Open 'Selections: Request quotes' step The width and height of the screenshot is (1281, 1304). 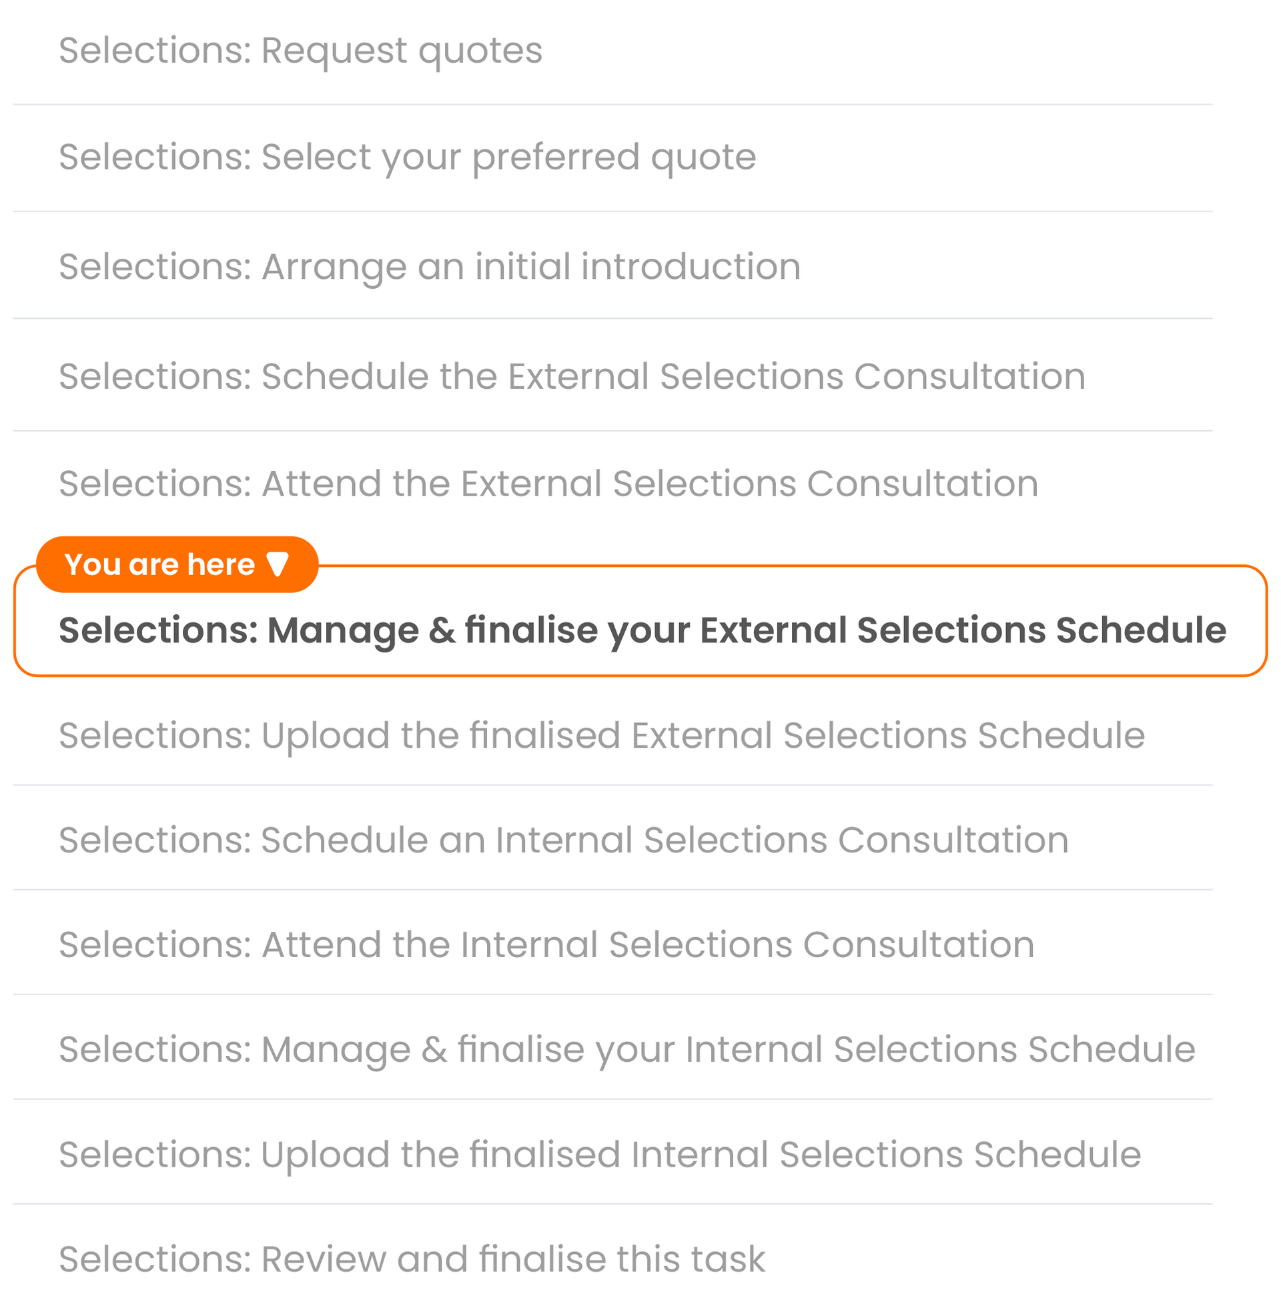pyautogui.click(x=300, y=51)
